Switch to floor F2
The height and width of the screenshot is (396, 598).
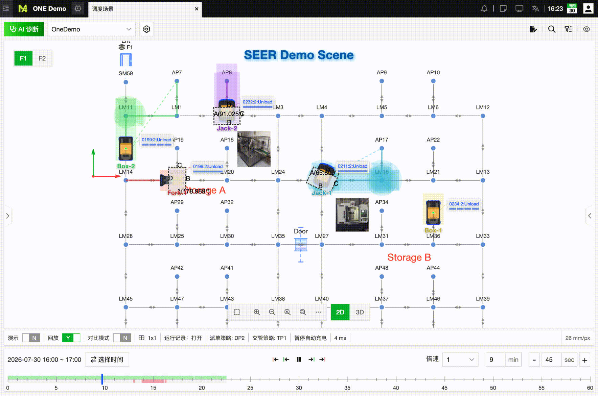[x=42, y=58]
